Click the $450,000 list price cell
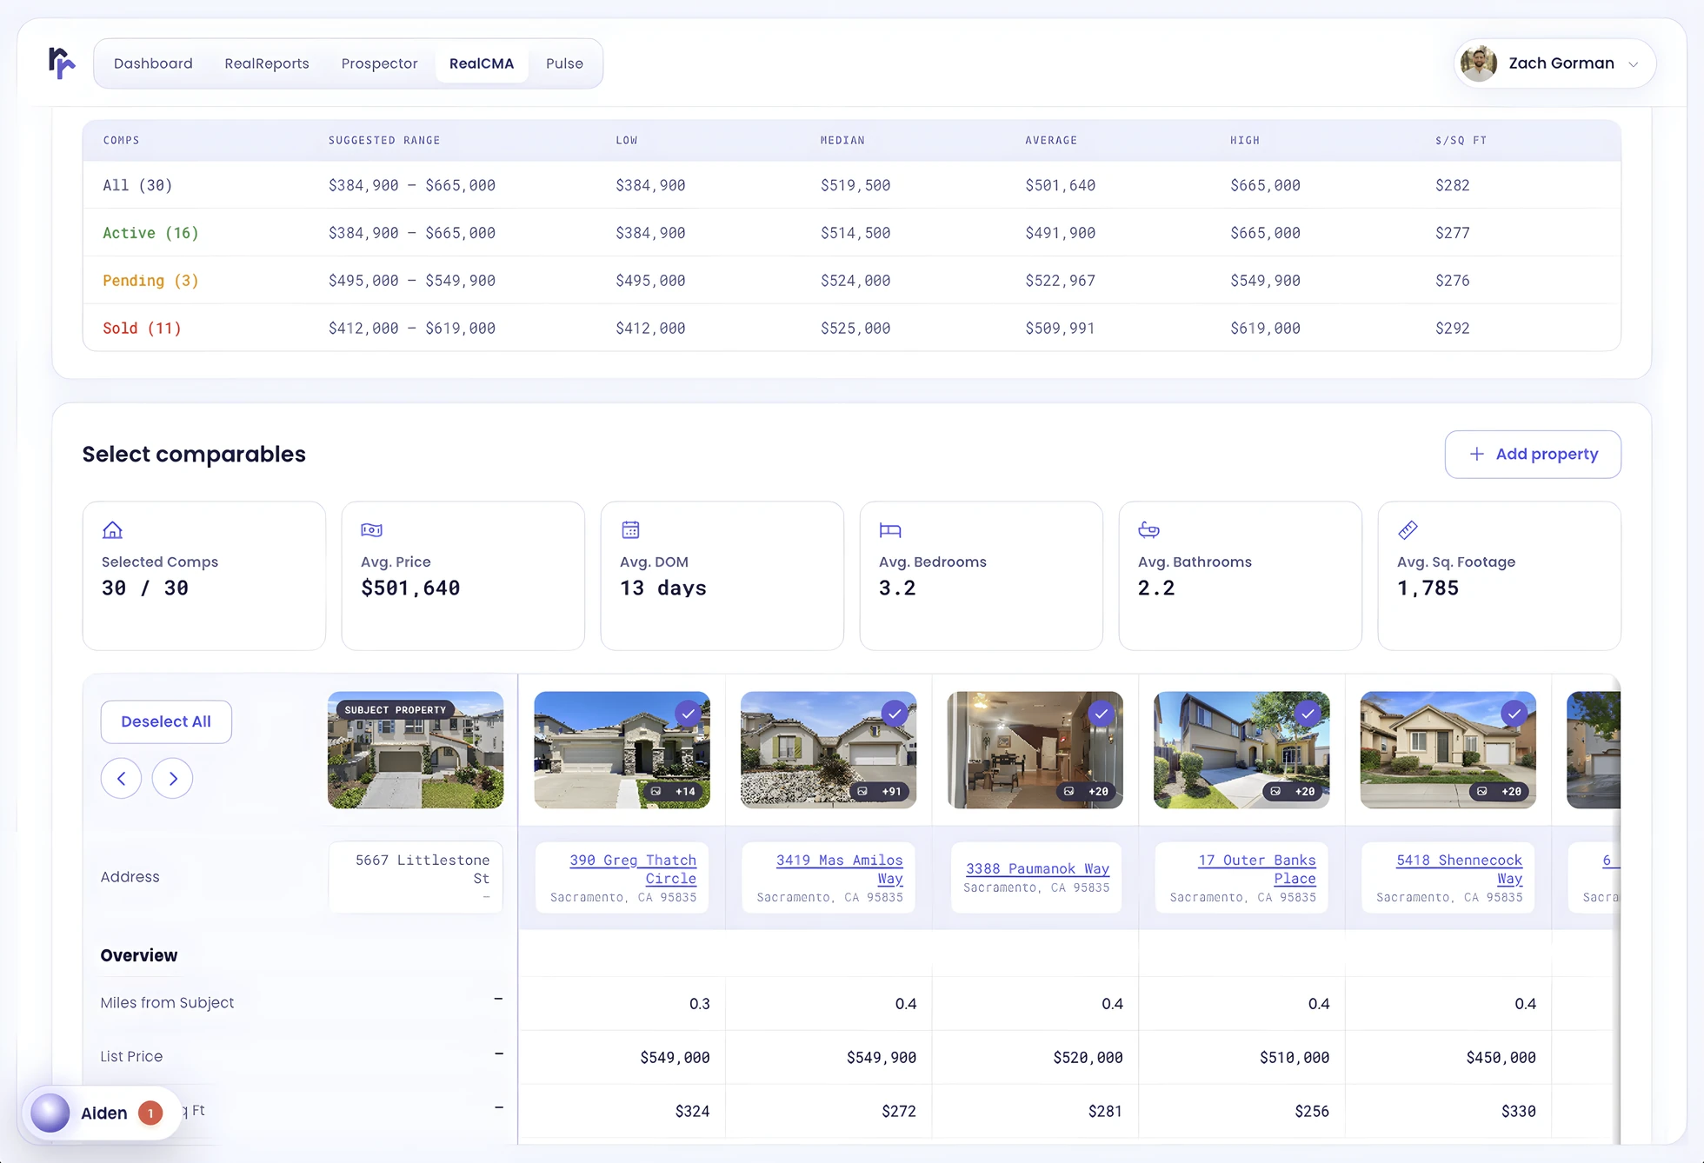Image resolution: width=1704 pixels, height=1163 pixels. pos(1501,1058)
